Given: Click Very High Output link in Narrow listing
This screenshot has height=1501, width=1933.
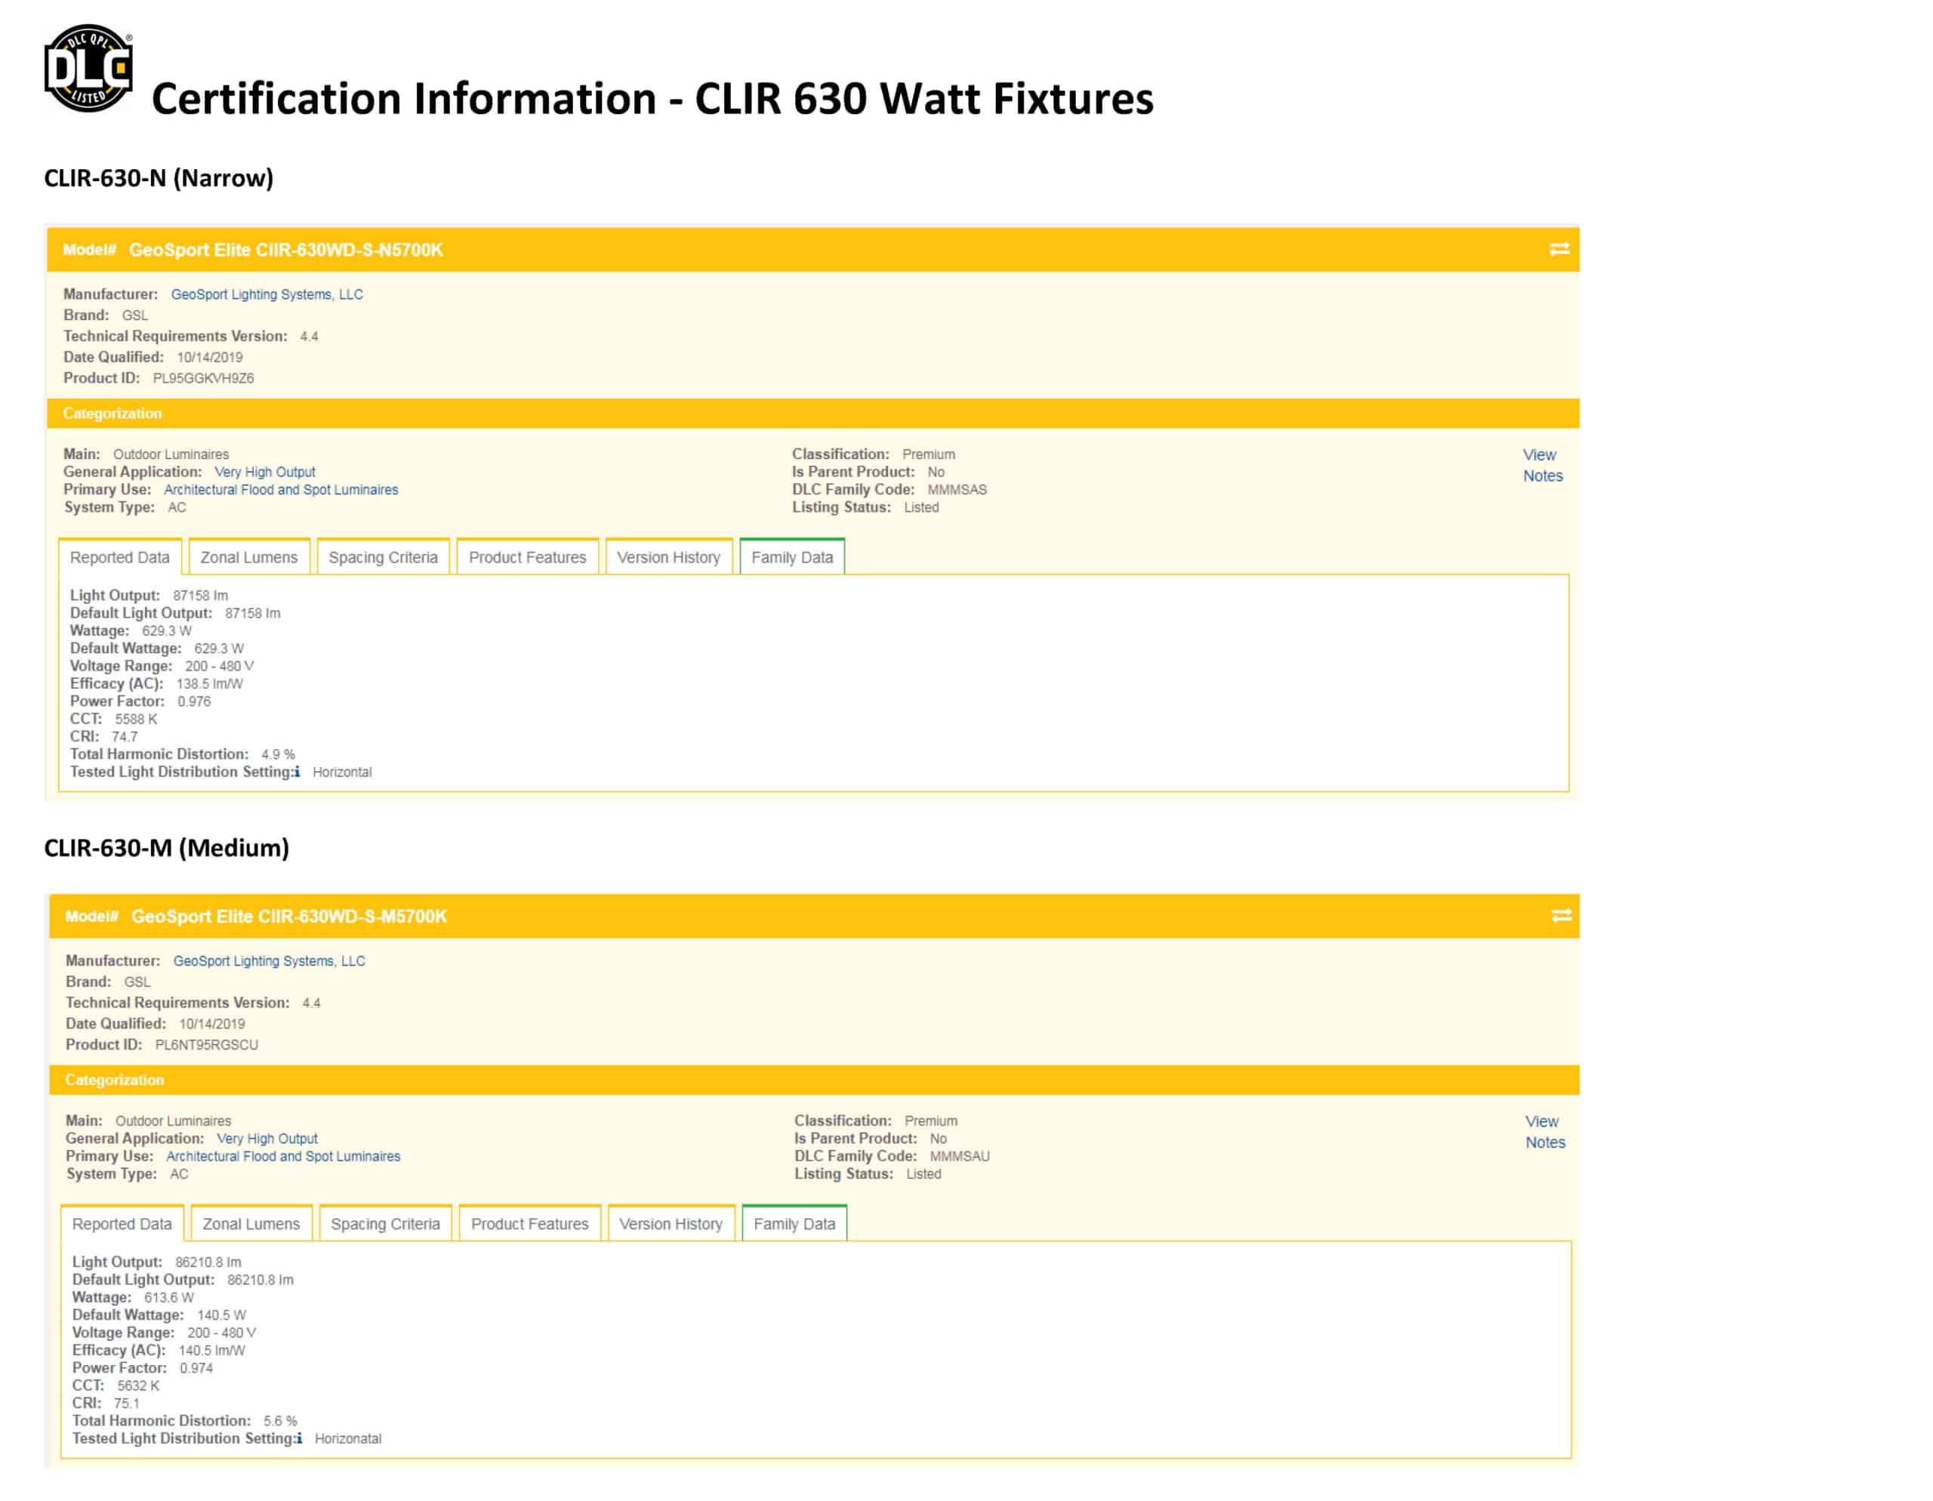Looking at the screenshot, I should pos(264,473).
